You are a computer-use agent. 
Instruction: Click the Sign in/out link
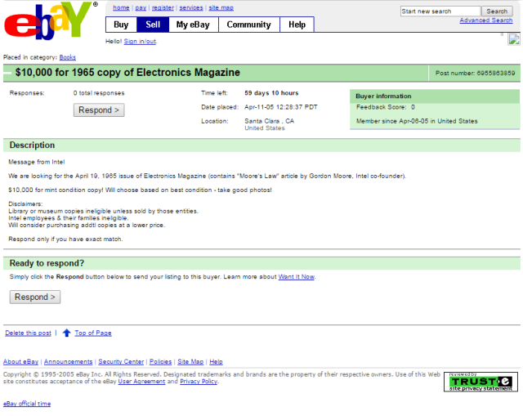click(140, 42)
